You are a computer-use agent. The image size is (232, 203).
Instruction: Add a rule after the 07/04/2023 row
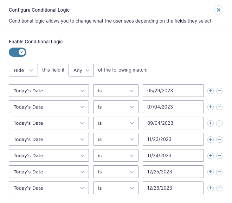pyautogui.click(x=211, y=107)
